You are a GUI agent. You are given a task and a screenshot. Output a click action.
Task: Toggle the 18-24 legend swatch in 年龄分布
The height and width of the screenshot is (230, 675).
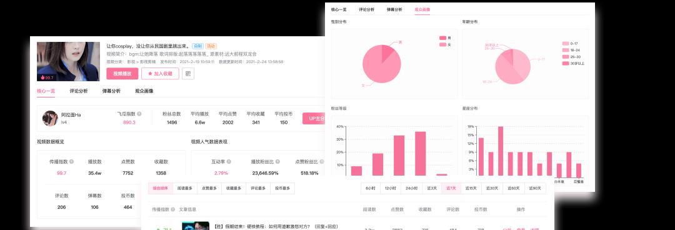click(566, 50)
